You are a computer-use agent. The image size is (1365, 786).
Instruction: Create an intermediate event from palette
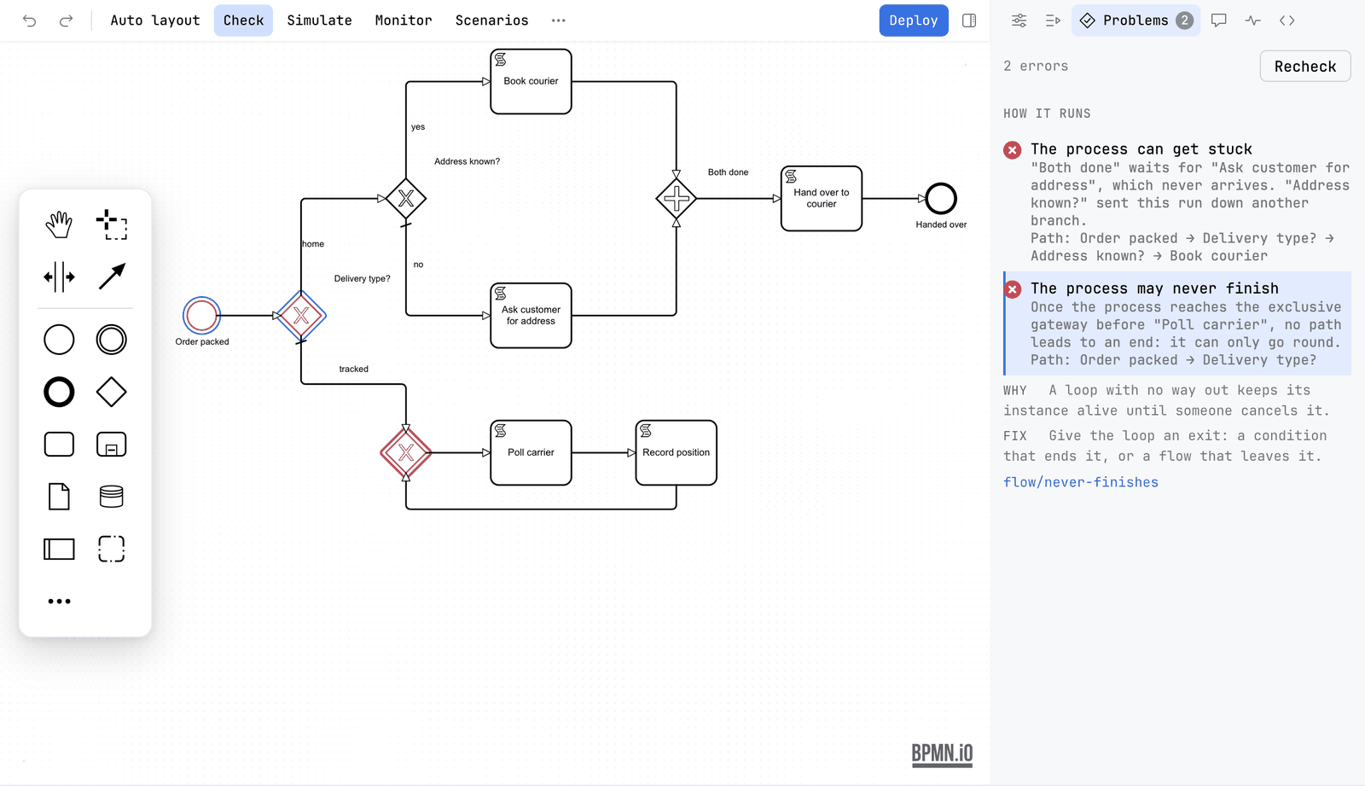(x=112, y=340)
